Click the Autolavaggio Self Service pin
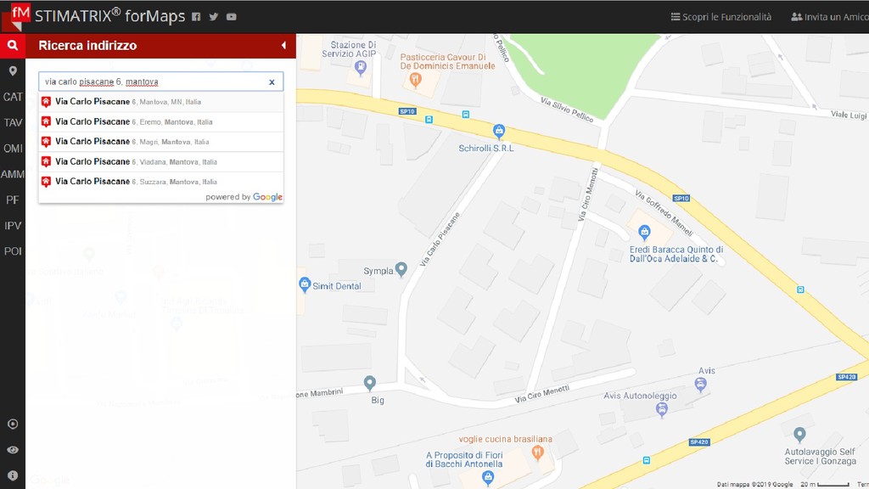869x489 pixels. point(799,434)
